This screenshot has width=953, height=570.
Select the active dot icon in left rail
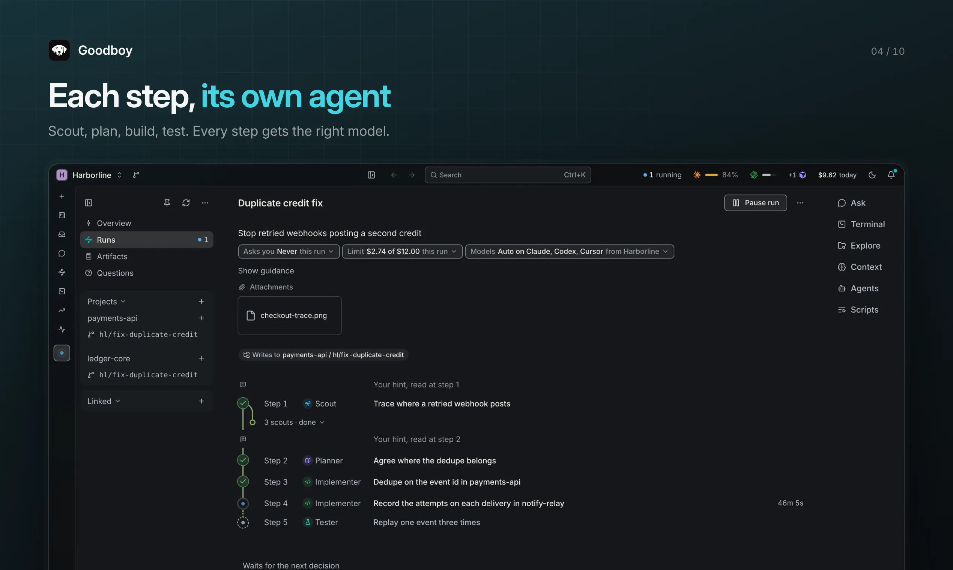[x=62, y=353]
